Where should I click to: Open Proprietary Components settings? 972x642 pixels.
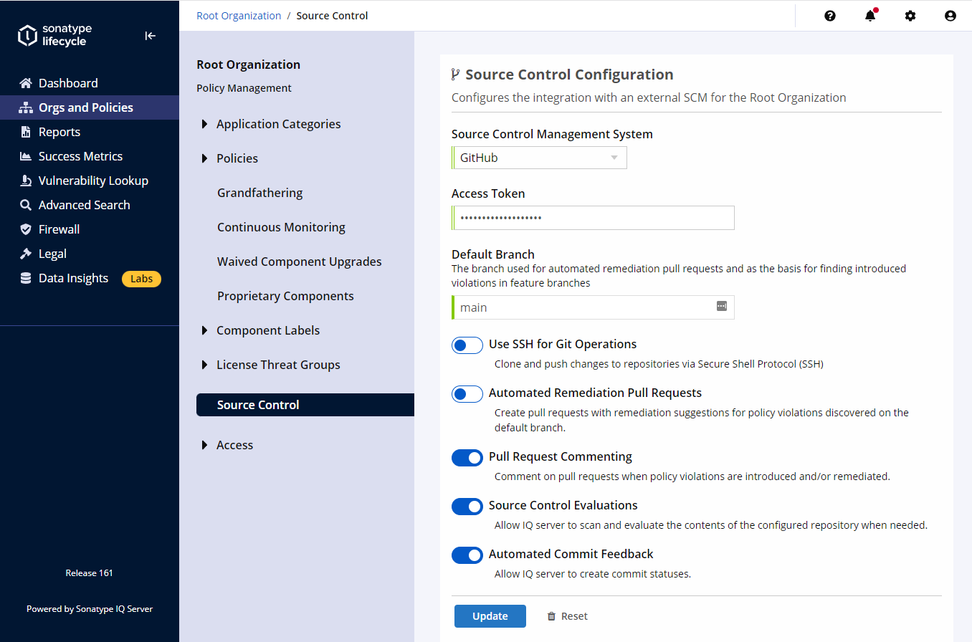pos(286,296)
